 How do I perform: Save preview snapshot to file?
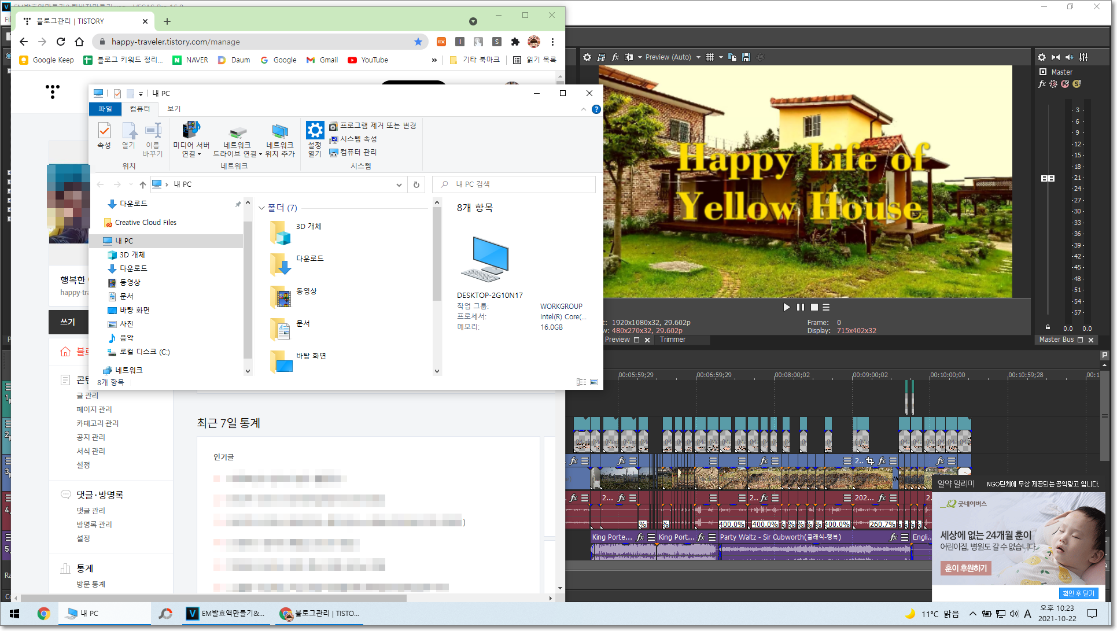pos(746,57)
